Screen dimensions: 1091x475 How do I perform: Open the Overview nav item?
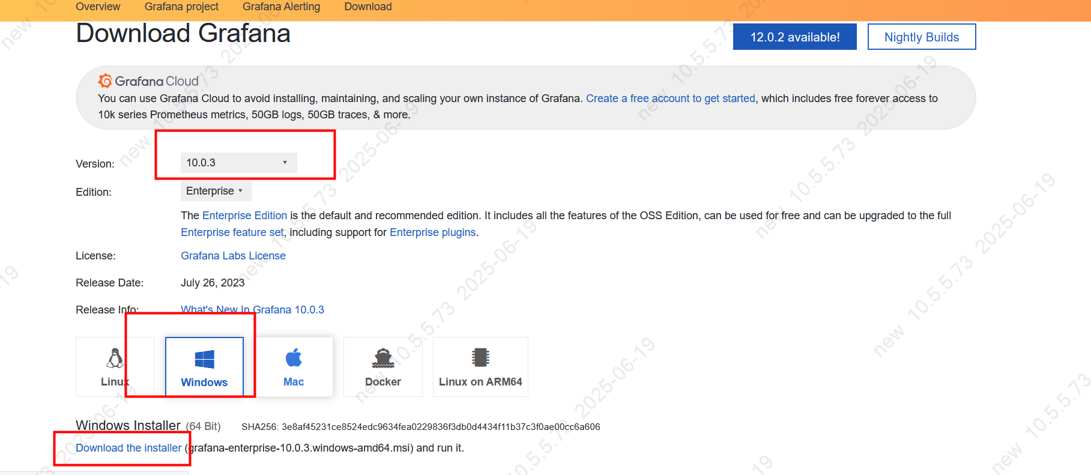pos(98,7)
